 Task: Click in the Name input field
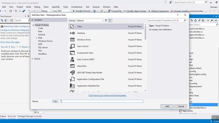(x=98, y=101)
